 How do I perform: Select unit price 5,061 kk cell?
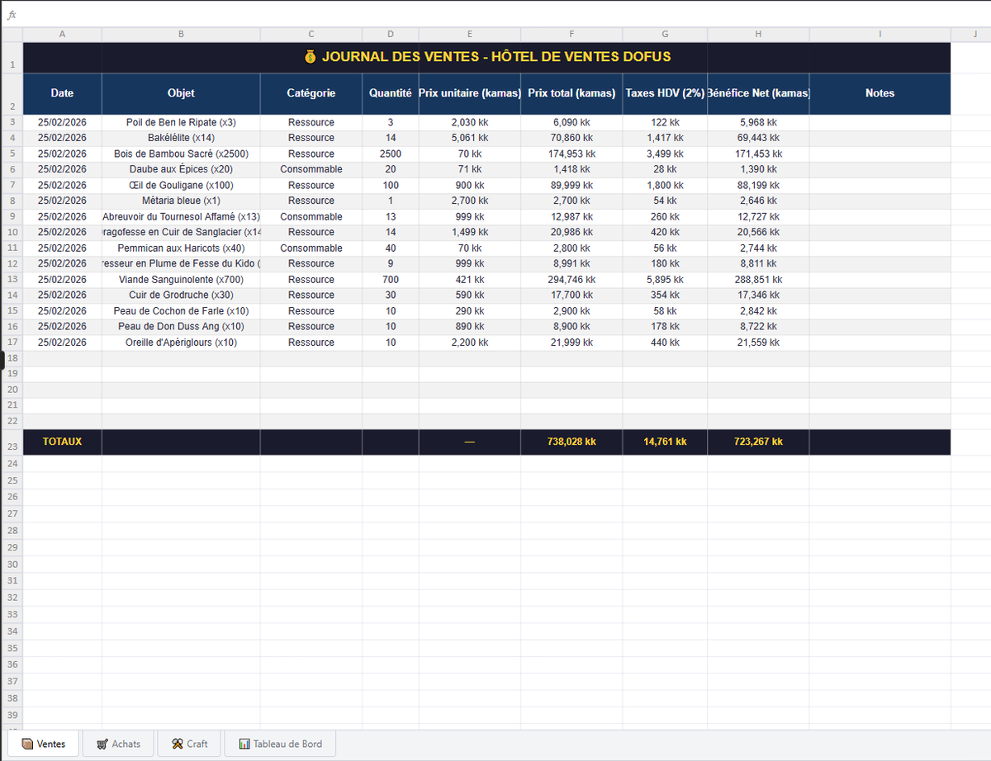click(x=470, y=138)
